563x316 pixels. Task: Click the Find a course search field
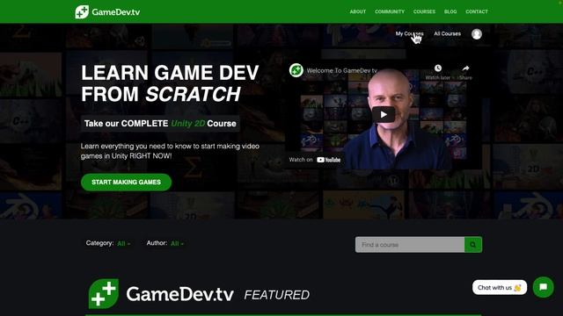(x=410, y=245)
